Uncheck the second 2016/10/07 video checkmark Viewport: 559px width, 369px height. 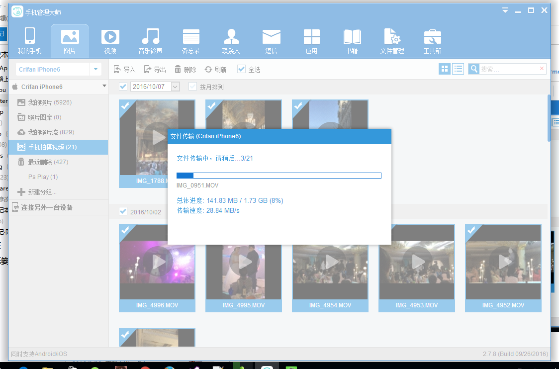coord(212,105)
